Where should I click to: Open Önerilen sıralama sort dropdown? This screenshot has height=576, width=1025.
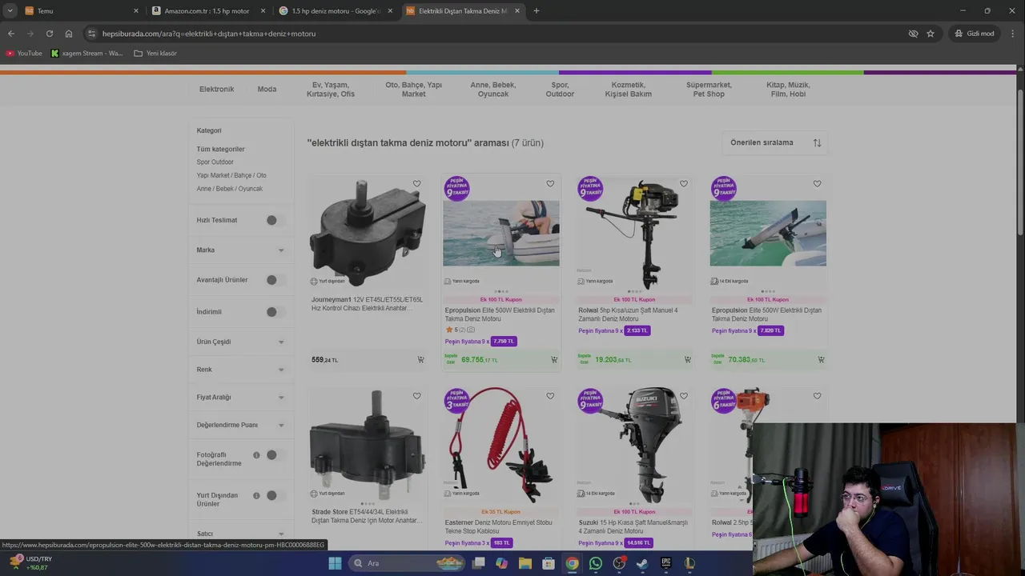coord(775,142)
